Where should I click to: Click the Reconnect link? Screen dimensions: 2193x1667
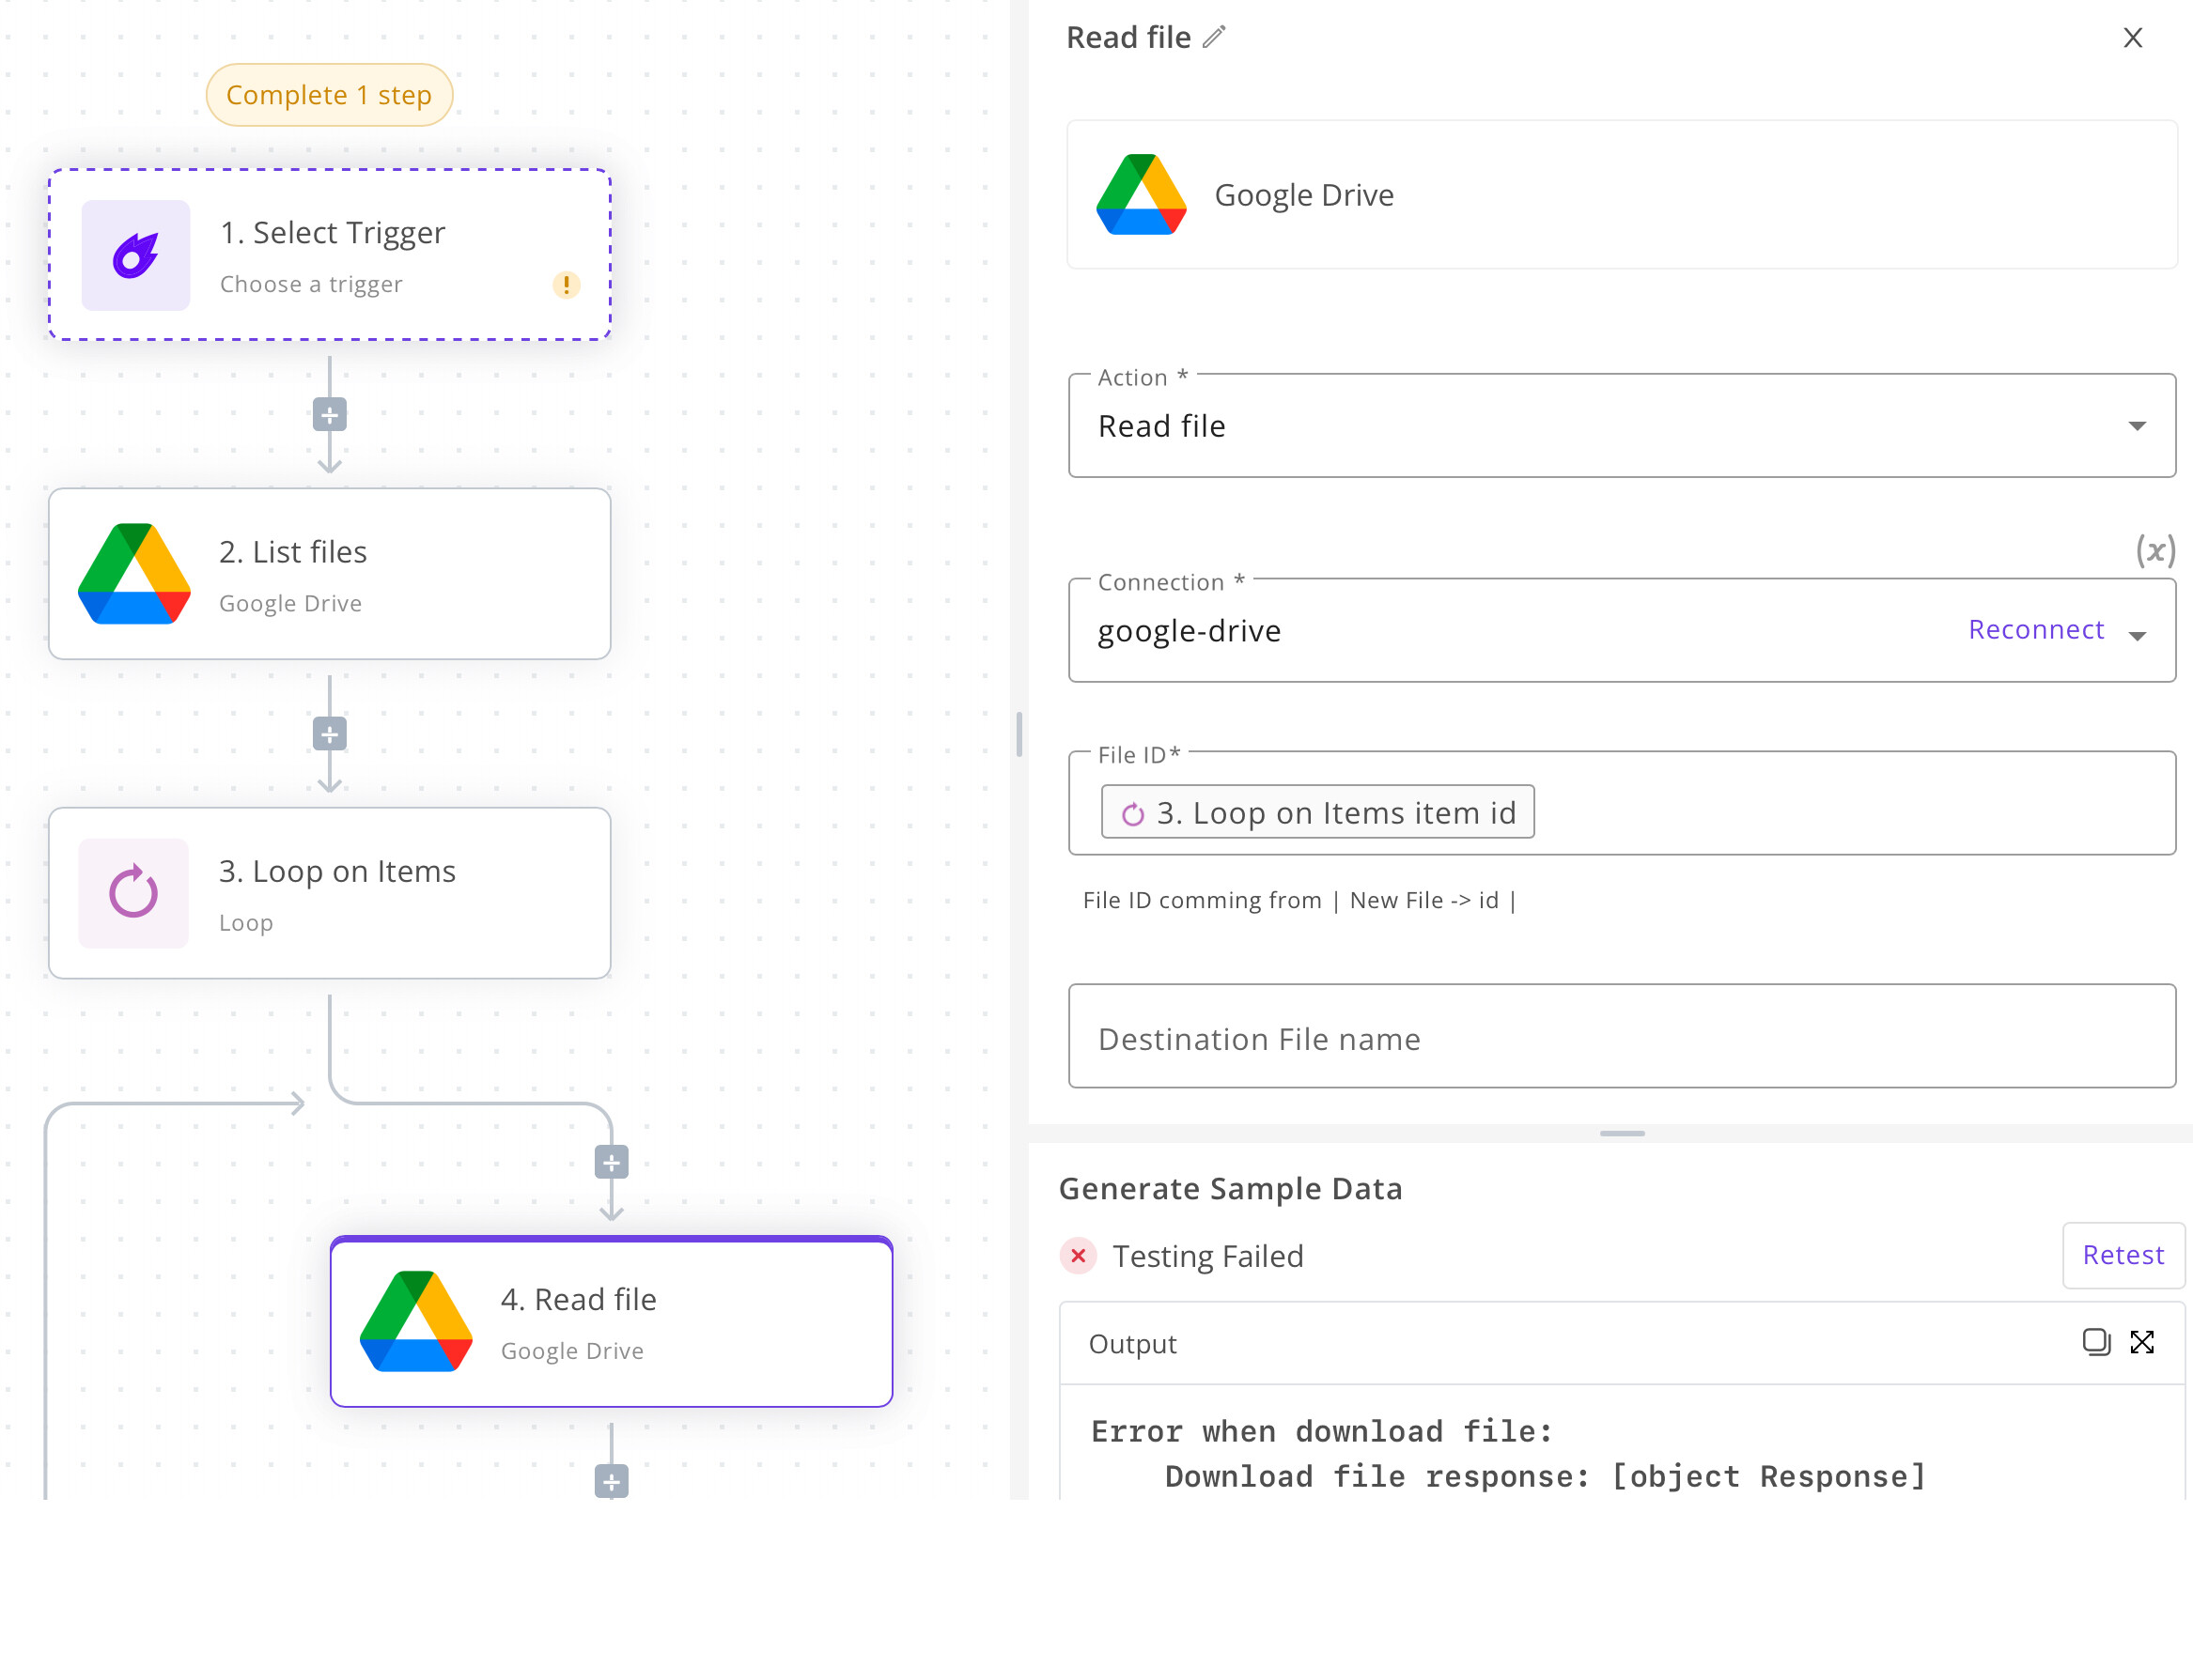pyautogui.click(x=2035, y=629)
